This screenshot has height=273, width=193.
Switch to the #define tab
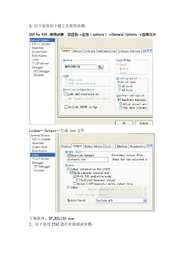(122, 146)
